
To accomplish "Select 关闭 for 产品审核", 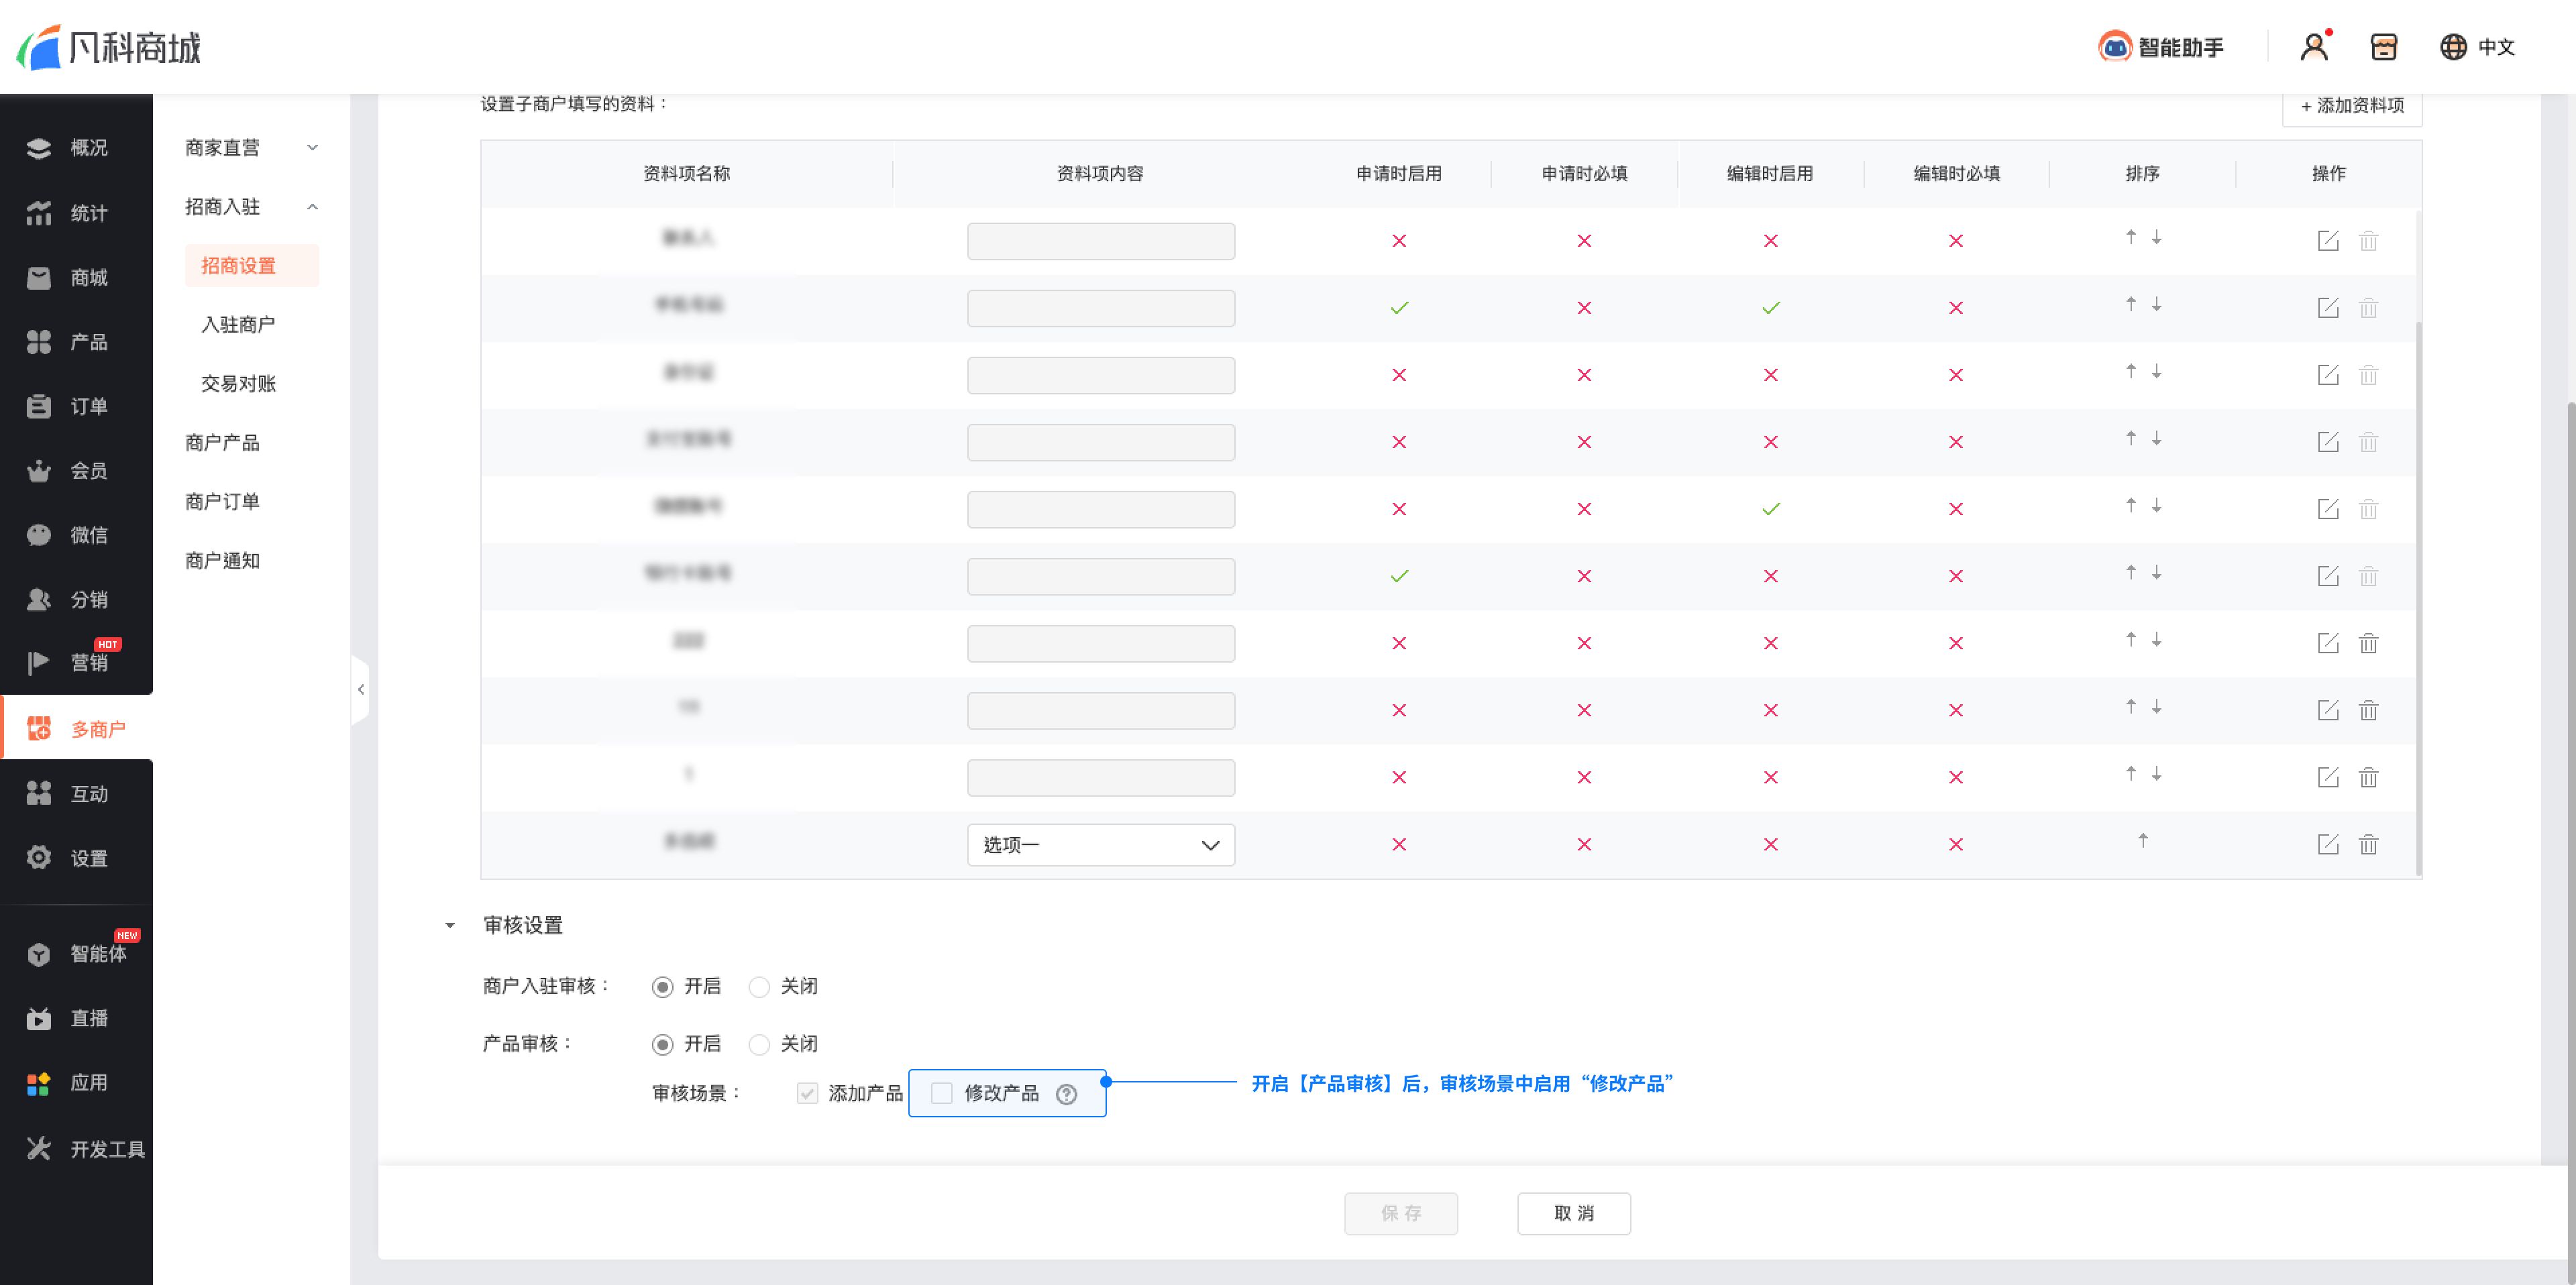I will click(x=759, y=1044).
